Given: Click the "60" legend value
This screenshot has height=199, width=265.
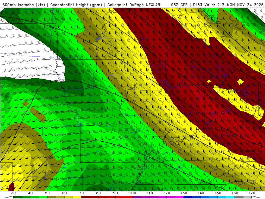Looking at the screenshot, I should point(64,193).
